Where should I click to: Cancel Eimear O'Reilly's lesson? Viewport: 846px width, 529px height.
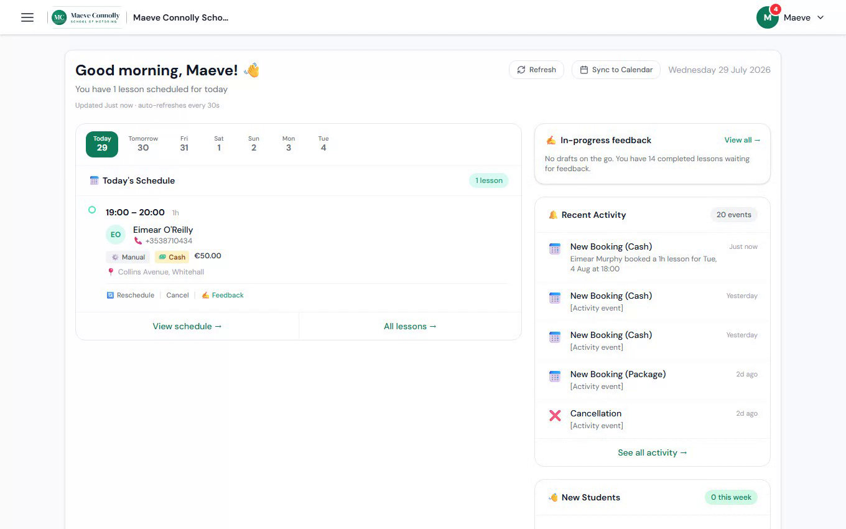tap(177, 295)
